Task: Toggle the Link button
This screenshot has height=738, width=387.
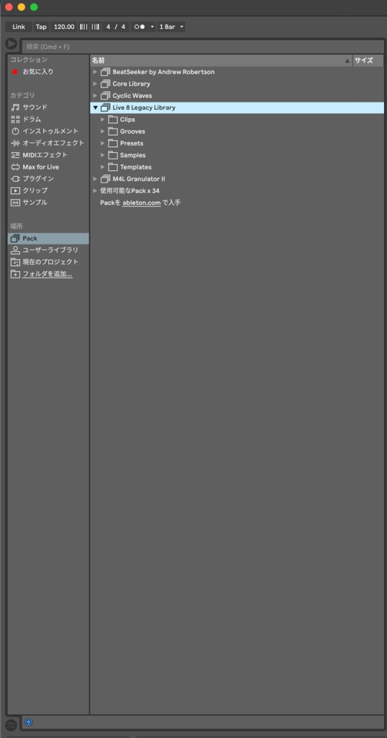Action: [x=19, y=27]
